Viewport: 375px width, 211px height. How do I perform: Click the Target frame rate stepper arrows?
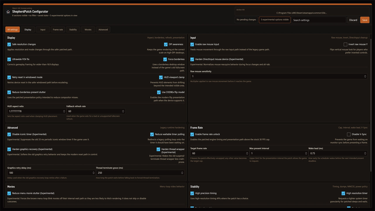247,154
